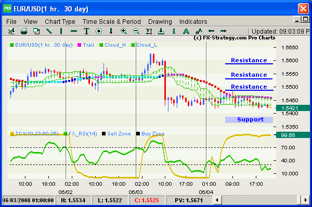Click the Updated: 09:03:09 timestamp

(281, 31)
